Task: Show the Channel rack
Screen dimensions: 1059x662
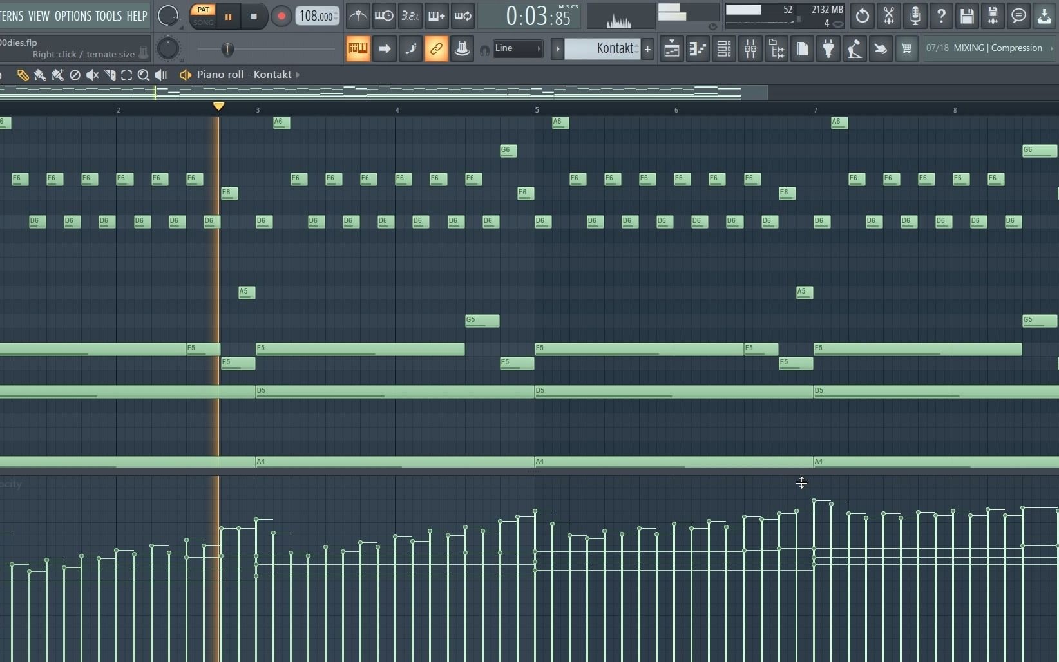Action: 724,48
